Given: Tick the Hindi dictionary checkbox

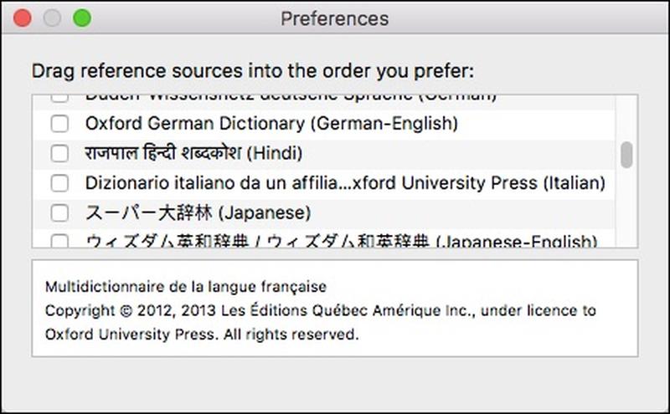Looking at the screenshot, I should pos(59,154).
